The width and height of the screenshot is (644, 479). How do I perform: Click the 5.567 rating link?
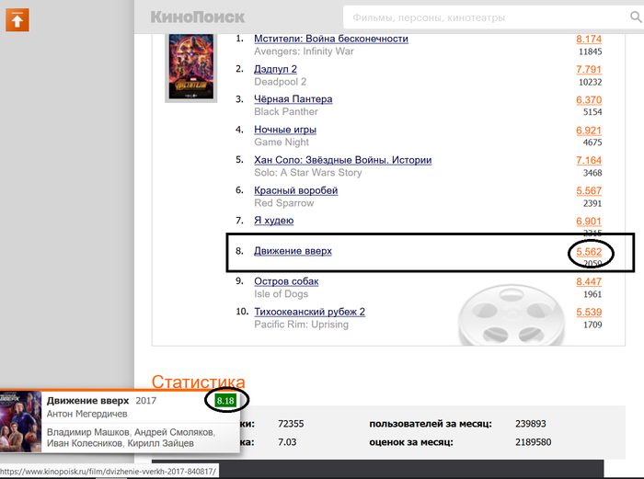[589, 190]
